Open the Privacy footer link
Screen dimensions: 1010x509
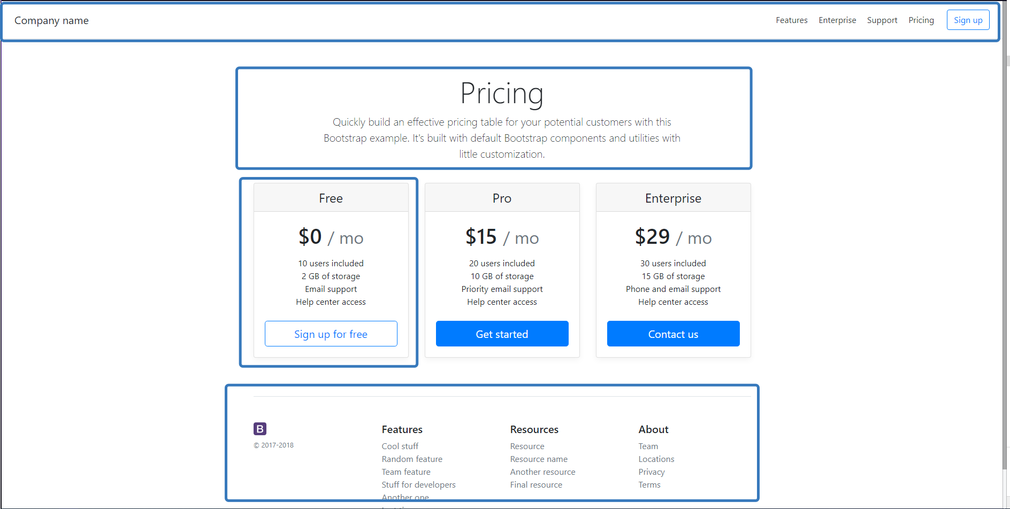click(651, 472)
